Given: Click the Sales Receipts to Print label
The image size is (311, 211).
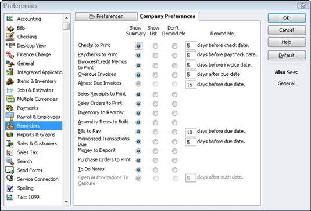Looking at the screenshot, I should pyautogui.click(x=102, y=94).
